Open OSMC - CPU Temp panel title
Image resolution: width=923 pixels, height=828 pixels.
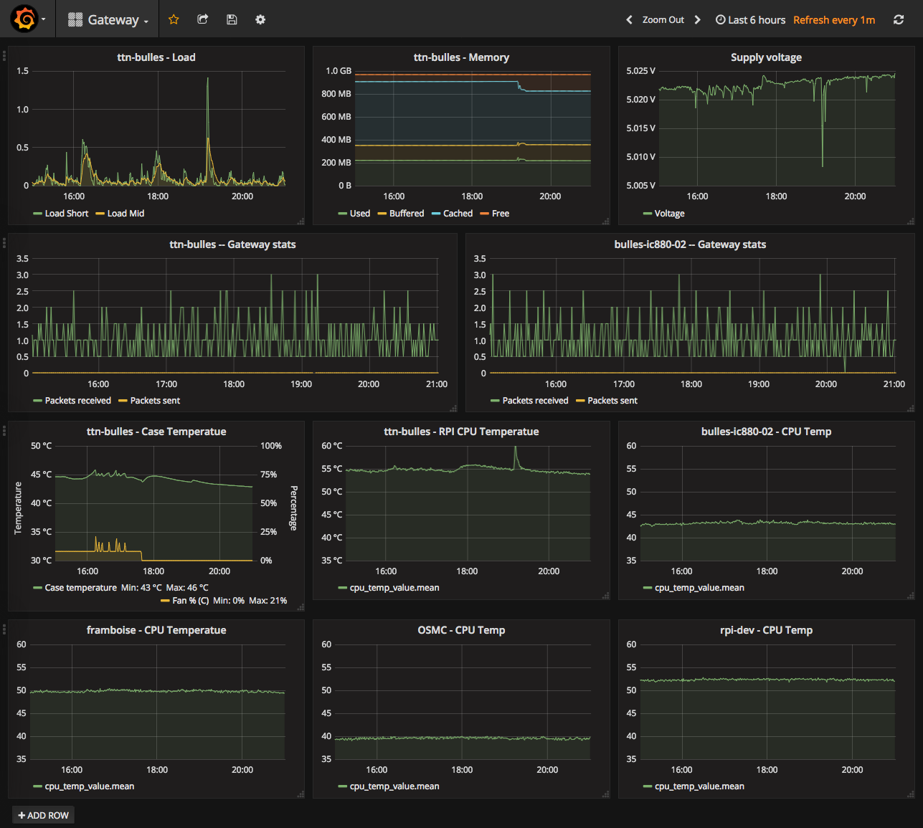461,630
